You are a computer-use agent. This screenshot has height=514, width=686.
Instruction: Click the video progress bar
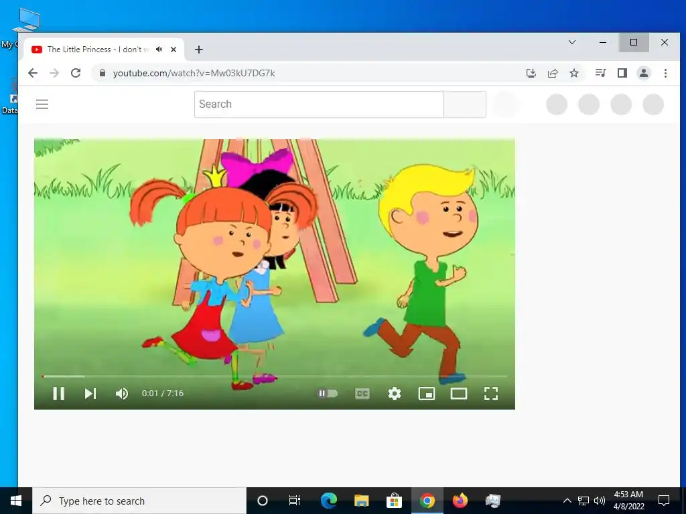coord(275,376)
